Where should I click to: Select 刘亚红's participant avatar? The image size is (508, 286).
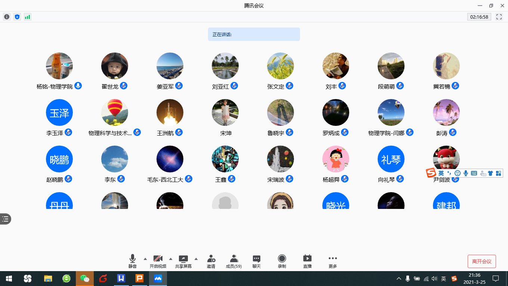(x=225, y=66)
